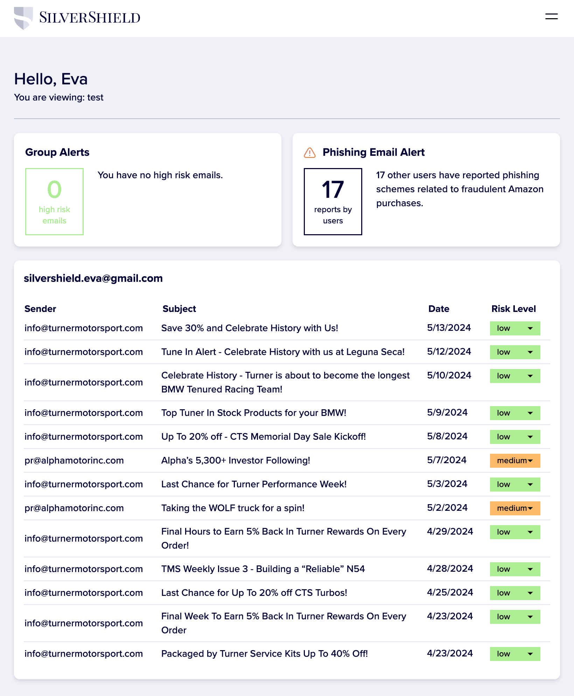Select subject 'Tune In Alert - Celebrate History'
Image resolution: width=574 pixels, height=696 pixels.
point(283,352)
